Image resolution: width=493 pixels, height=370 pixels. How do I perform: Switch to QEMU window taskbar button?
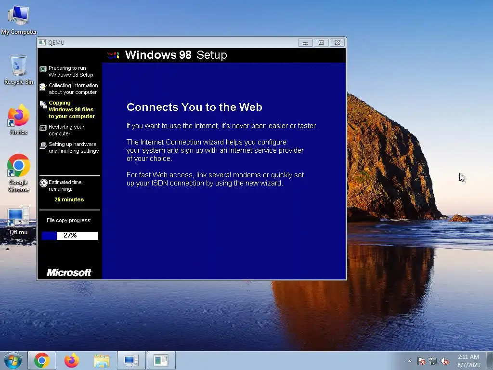point(161,360)
